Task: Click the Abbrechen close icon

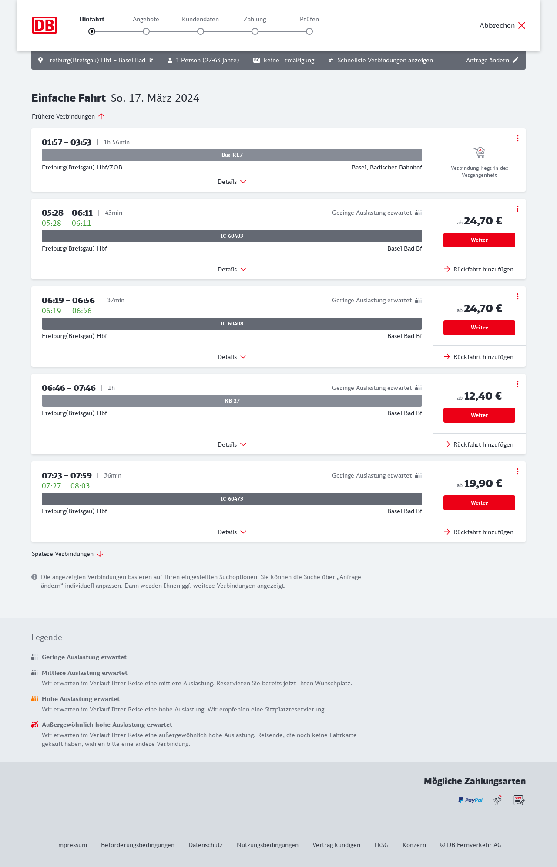Action: click(x=522, y=25)
